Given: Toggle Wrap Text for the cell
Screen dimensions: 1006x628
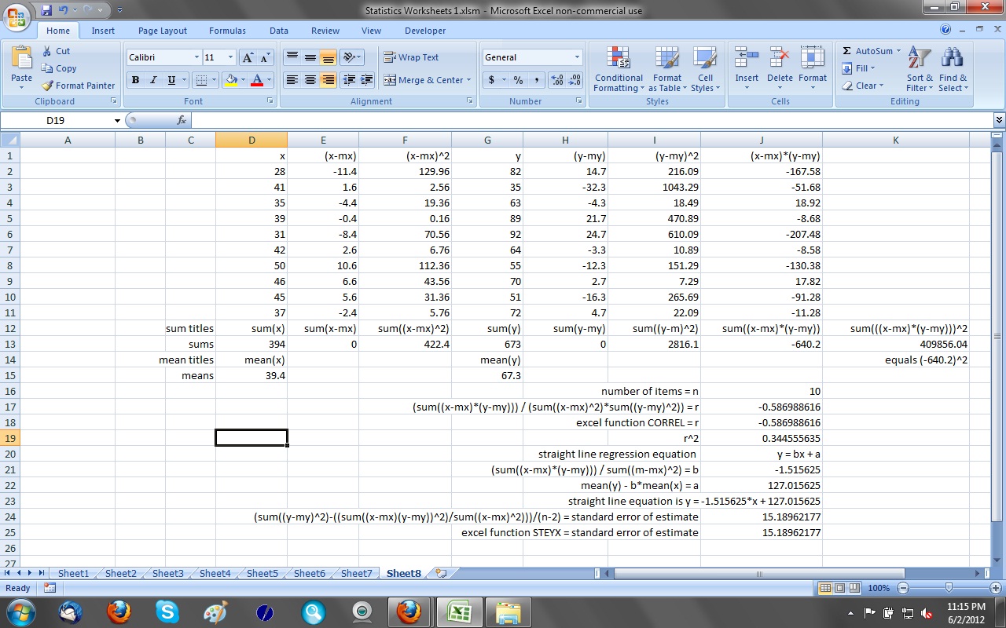Looking at the screenshot, I should point(411,57).
